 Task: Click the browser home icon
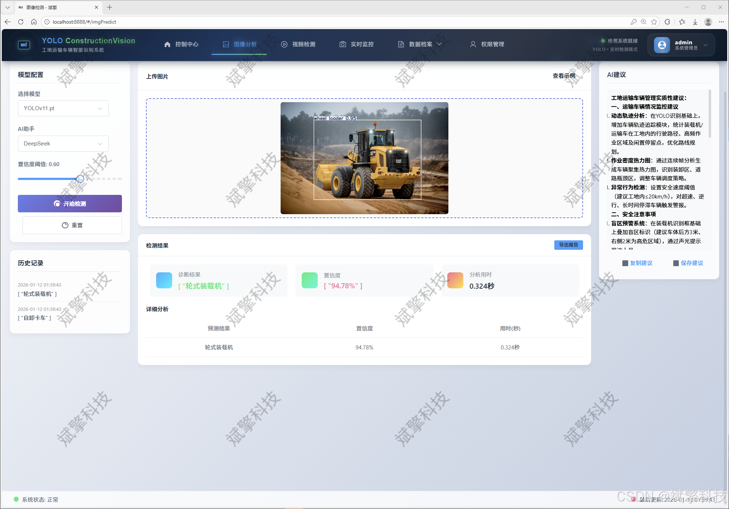pyautogui.click(x=34, y=22)
